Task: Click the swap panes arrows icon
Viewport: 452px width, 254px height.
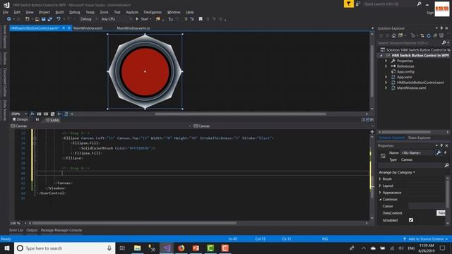Action: [x=37, y=119]
